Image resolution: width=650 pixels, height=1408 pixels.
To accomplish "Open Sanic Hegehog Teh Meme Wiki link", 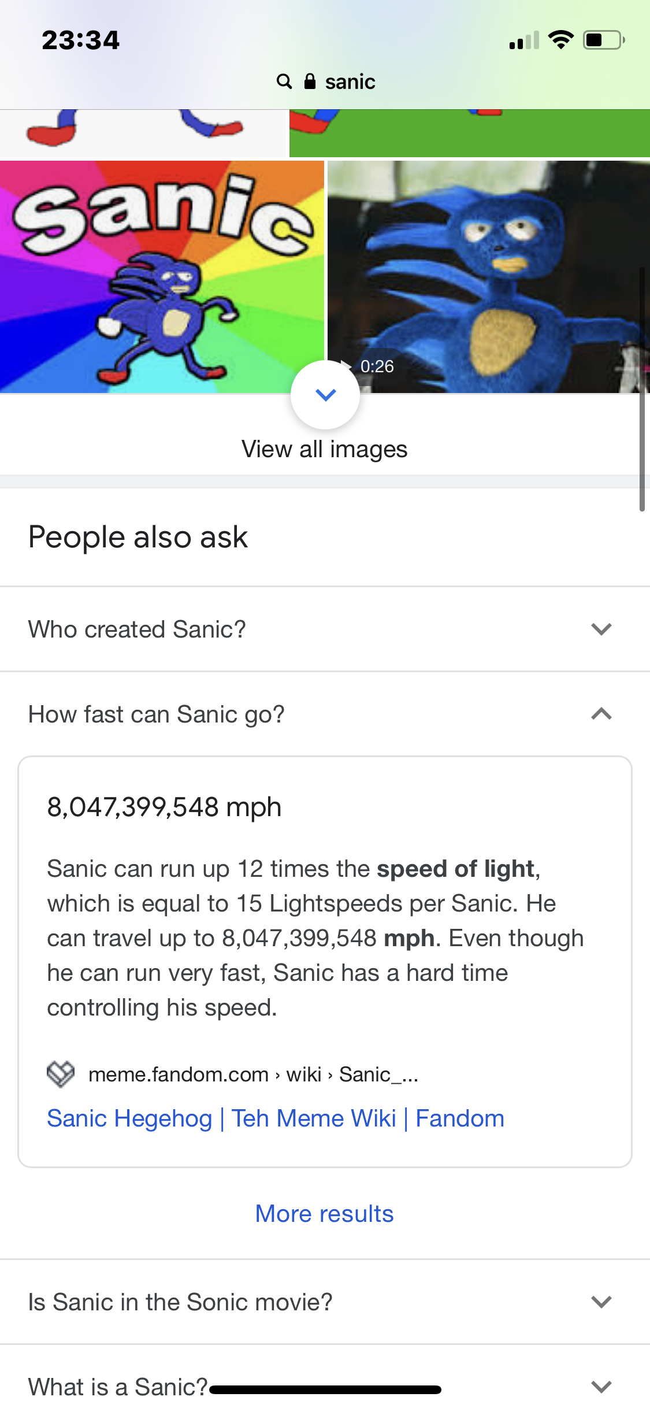I will tap(276, 1118).
